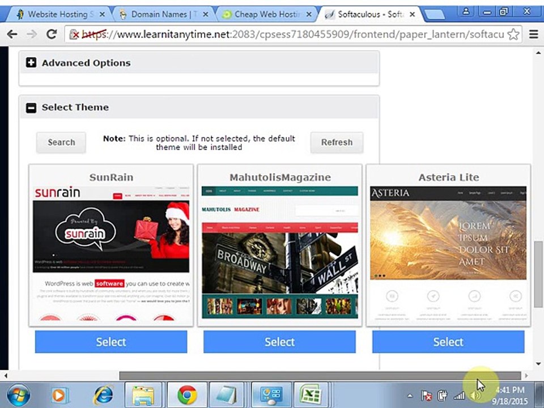
Task: Click the SunRain theme title
Action: point(111,177)
